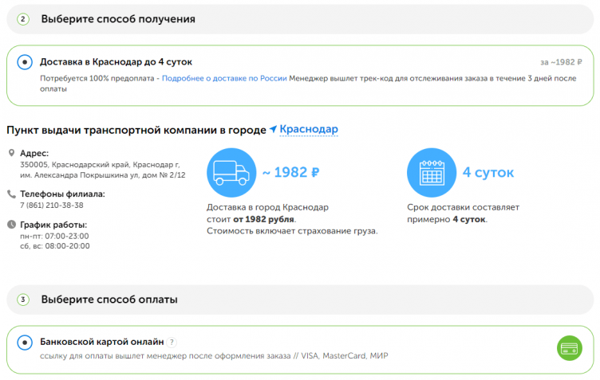Screen dimensions: 600x380
Task: Click the График работы label
Action: click(53, 225)
